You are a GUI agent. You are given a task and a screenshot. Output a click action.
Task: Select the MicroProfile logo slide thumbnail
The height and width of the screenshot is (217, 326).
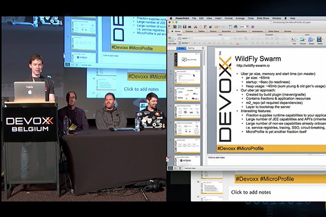coord(187,60)
